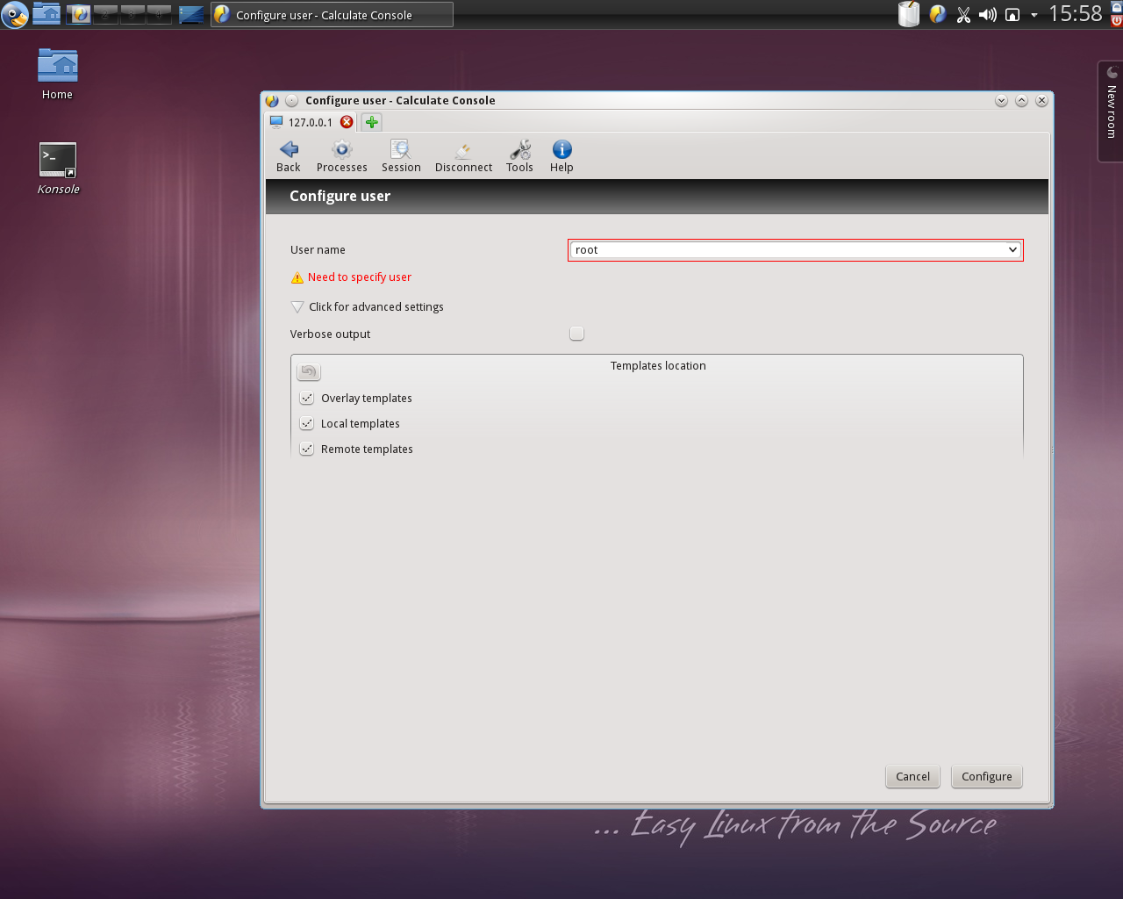Click the 'Need to specify user' warning text
The image size is (1123, 899).
(x=360, y=277)
